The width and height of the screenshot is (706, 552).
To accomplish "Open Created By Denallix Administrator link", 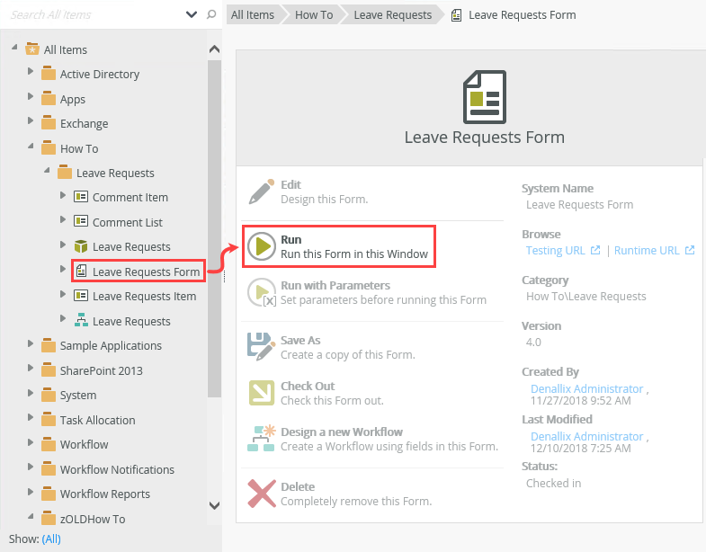I will click(x=586, y=388).
